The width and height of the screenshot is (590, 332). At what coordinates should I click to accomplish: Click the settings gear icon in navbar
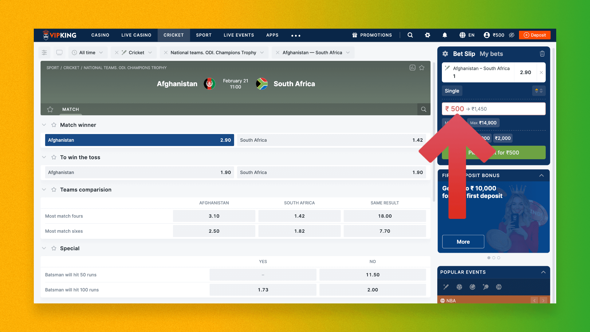pos(428,35)
